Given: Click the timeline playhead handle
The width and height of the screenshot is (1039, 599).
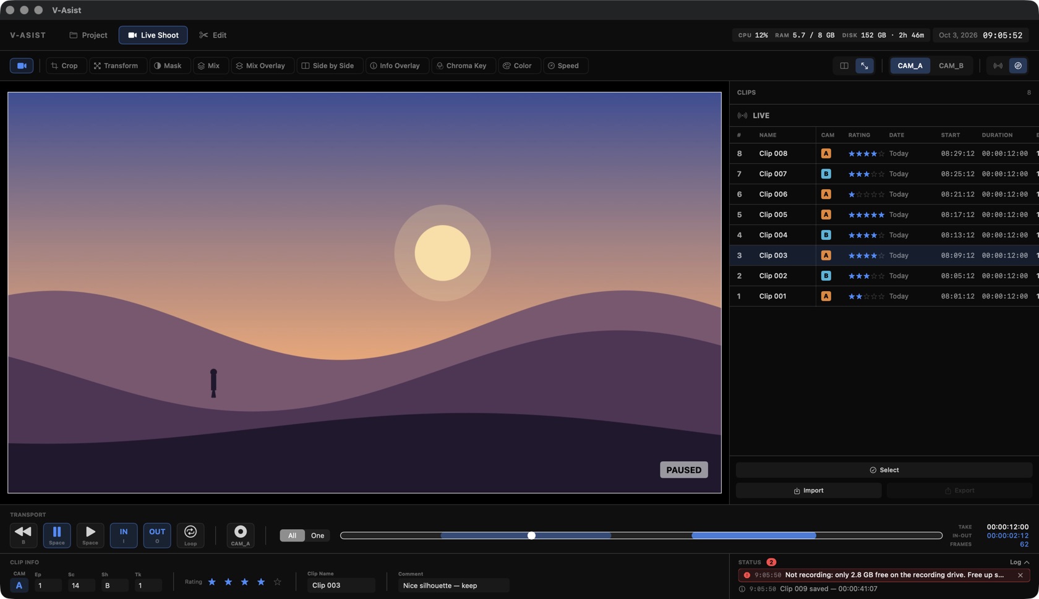Looking at the screenshot, I should pos(531,535).
